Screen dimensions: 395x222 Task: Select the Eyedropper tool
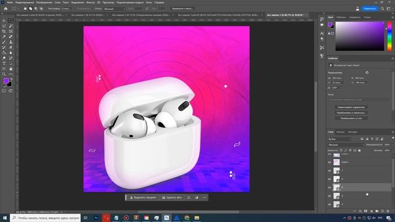coord(4,37)
